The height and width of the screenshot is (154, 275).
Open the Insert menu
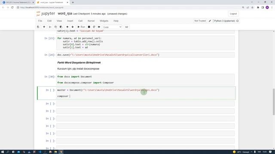click(70, 21)
